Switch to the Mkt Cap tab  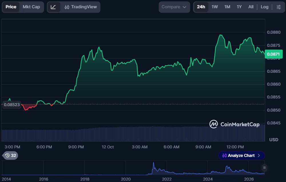pos(31,7)
